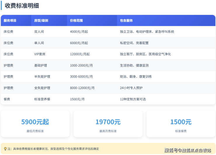Image resolution: width=216 pixels, height=155 pixels.
Task: Select the 全失能护理 row entry
Action: [42, 88]
